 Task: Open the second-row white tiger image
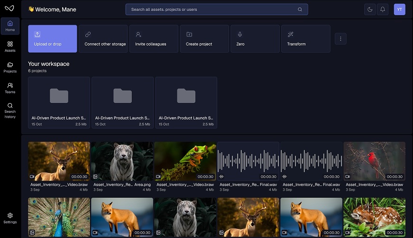pyautogui.click(x=185, y=217)
